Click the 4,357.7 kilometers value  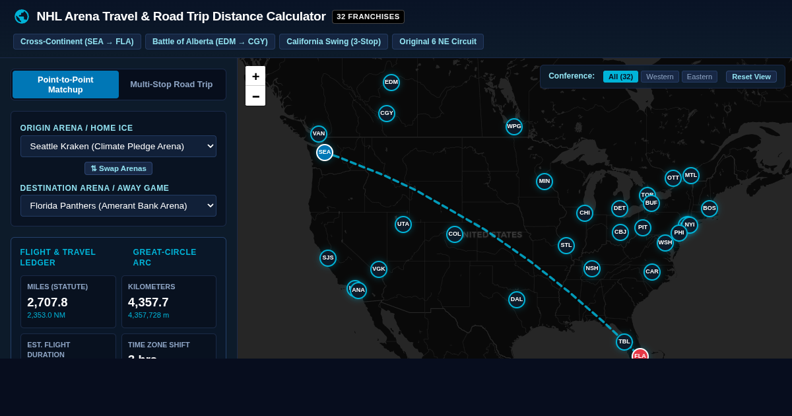coord(148,302)
